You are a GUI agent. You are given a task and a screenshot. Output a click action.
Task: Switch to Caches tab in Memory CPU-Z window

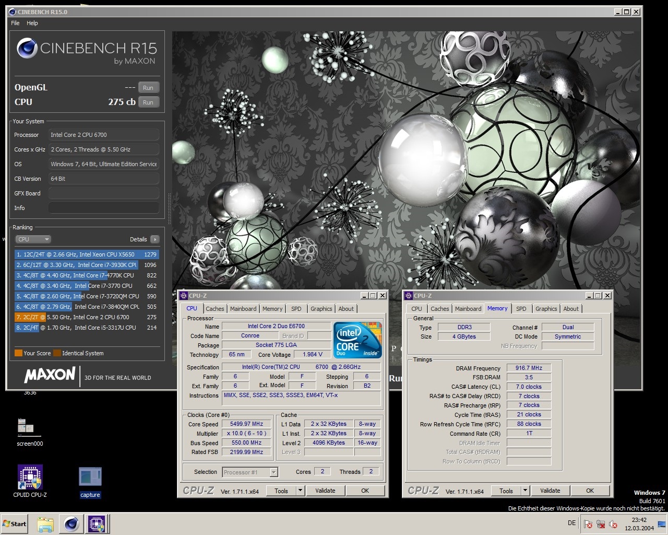[439, 309]
